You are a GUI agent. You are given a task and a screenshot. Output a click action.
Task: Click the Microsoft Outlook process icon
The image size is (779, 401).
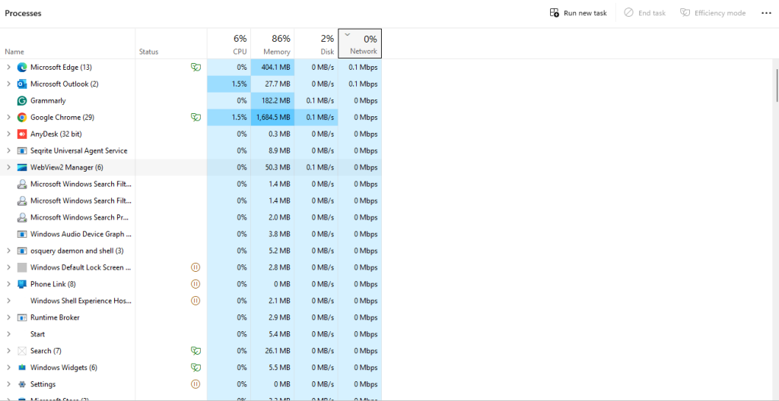click(22, 84)
